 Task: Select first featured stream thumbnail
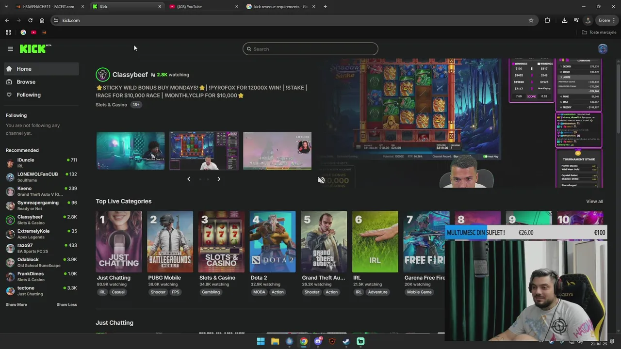click(131, 151)
